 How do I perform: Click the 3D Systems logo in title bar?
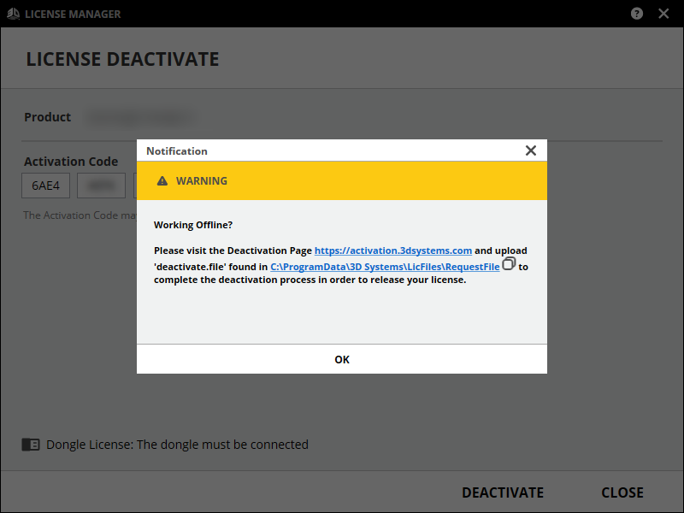click(x=14, y=14)
